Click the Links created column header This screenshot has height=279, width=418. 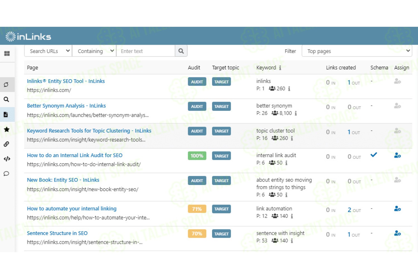click(341, 68)
